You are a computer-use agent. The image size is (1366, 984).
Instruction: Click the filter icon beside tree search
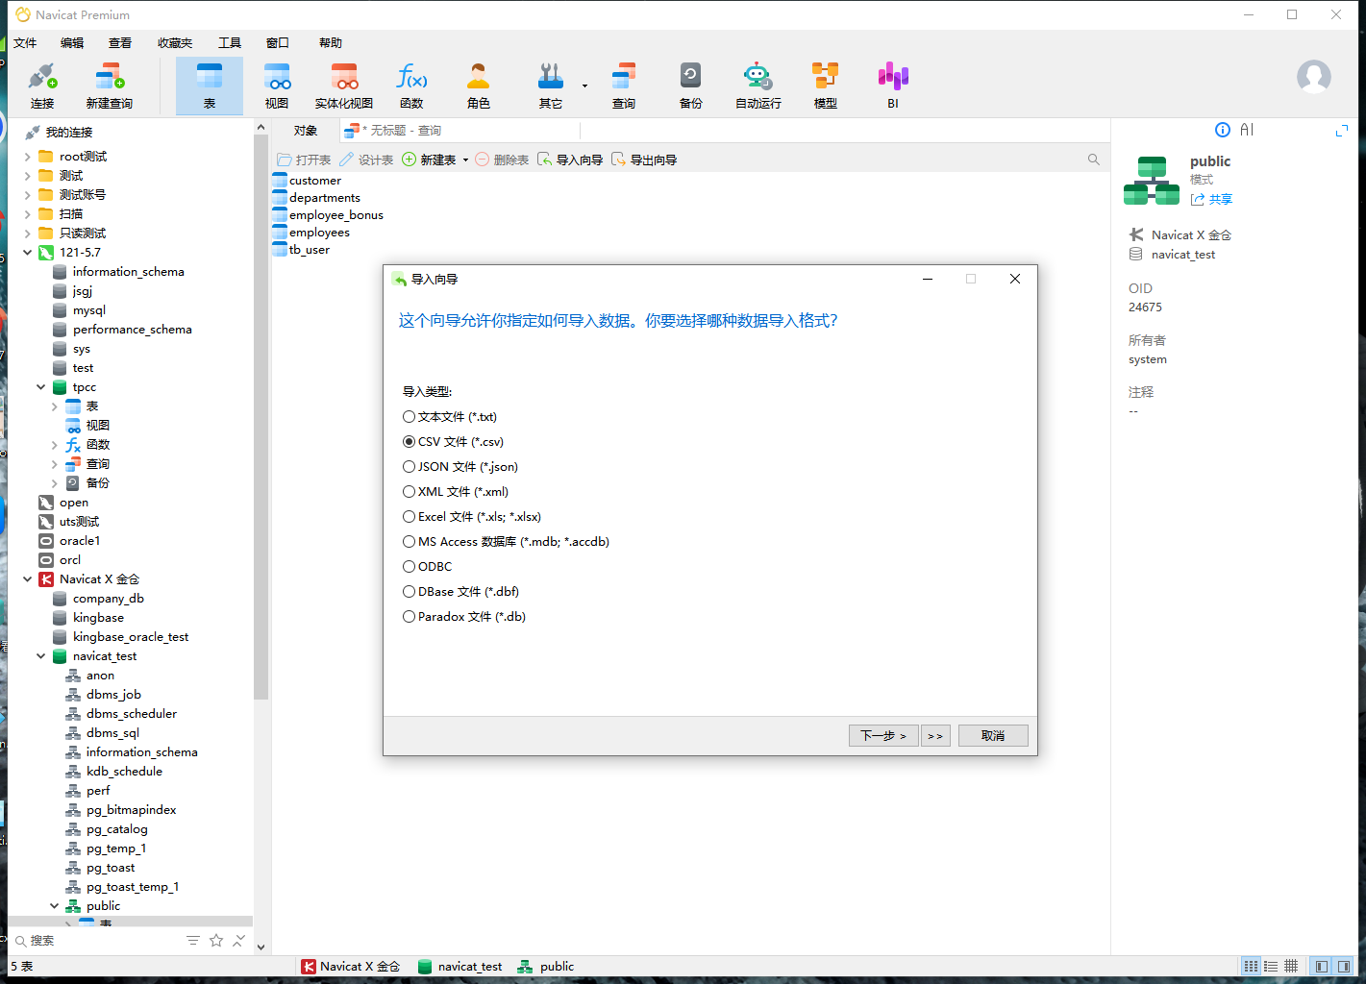point(193,941)
